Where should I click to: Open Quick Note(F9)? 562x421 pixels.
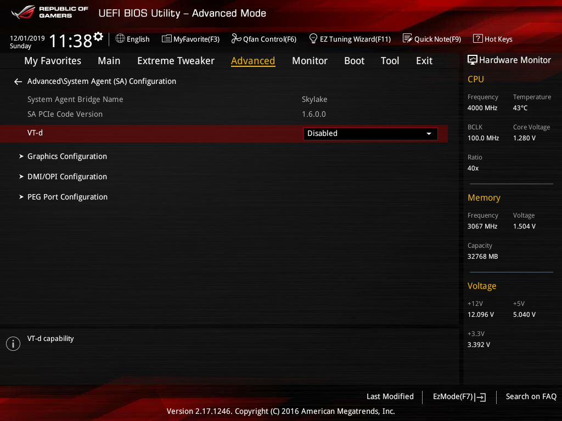tap(432, 39)
